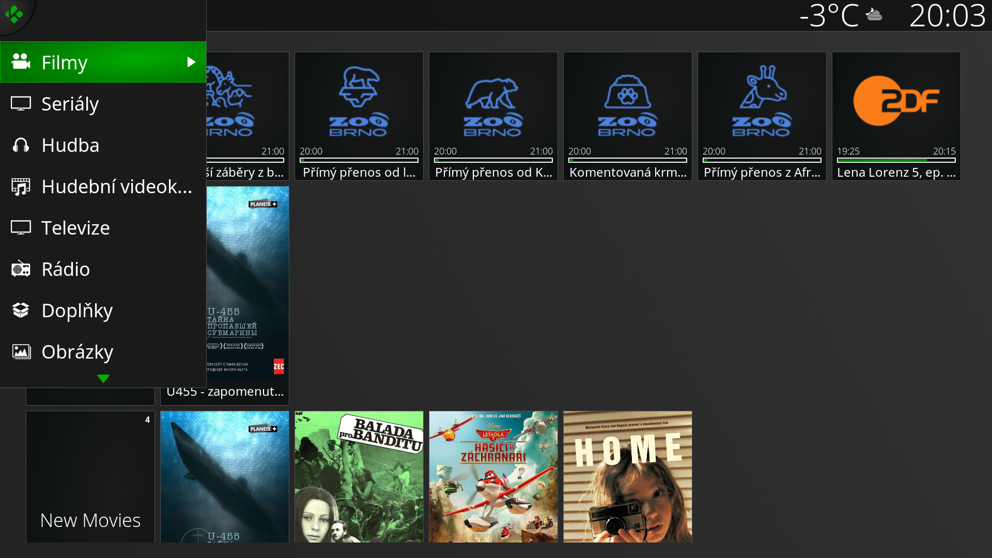This screenshot has width=992, height=558.
Task: Click the Filmy camera icon
Action: (x=21, y=61)
